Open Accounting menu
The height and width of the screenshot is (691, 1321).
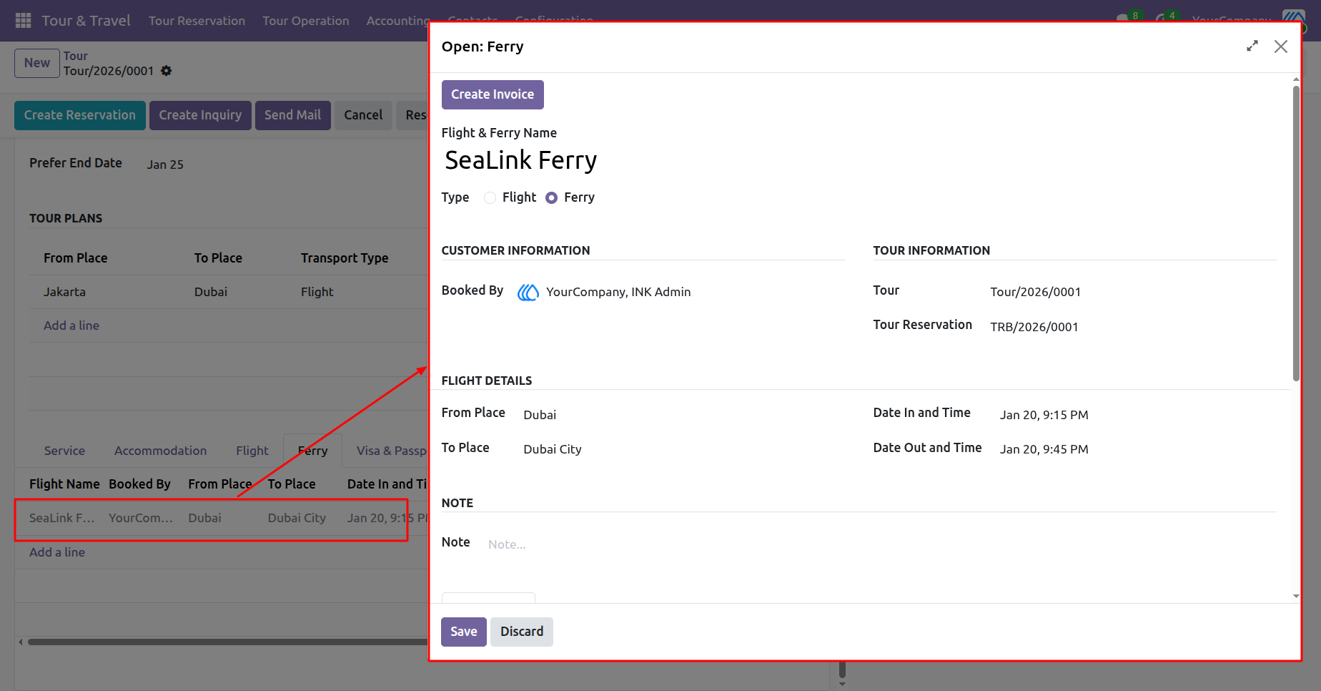pos(397,21)
